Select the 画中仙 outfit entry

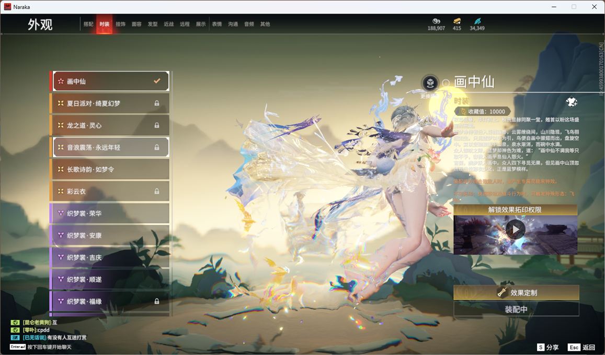click(110, 81)
